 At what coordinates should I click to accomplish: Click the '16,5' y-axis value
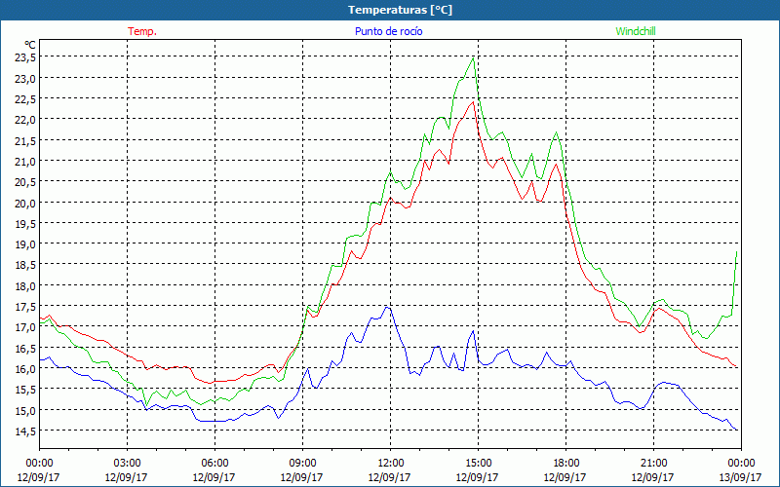(x=25, y=348)
